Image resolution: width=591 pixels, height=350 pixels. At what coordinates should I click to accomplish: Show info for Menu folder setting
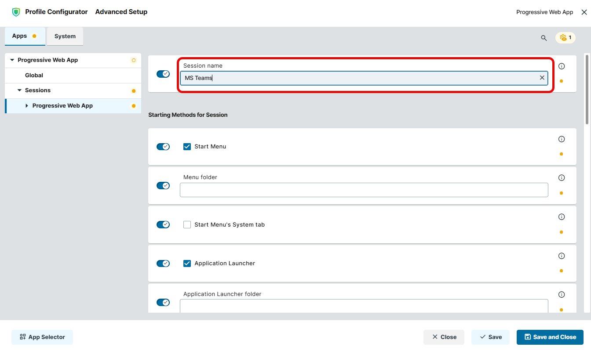tap(562, 178)
